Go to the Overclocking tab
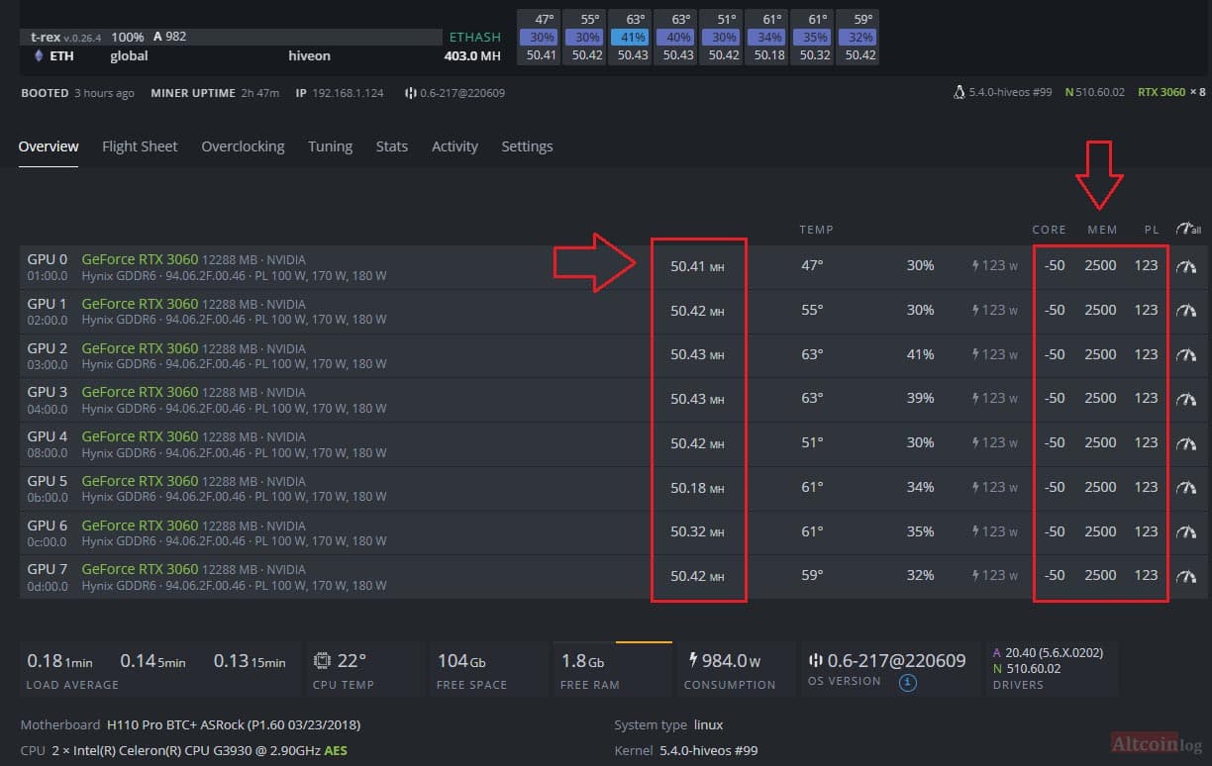 (x=243, y=146)
